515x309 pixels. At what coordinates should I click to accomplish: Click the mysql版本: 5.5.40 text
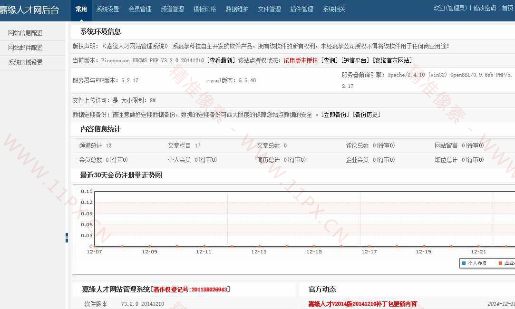(x=232, y=80)
